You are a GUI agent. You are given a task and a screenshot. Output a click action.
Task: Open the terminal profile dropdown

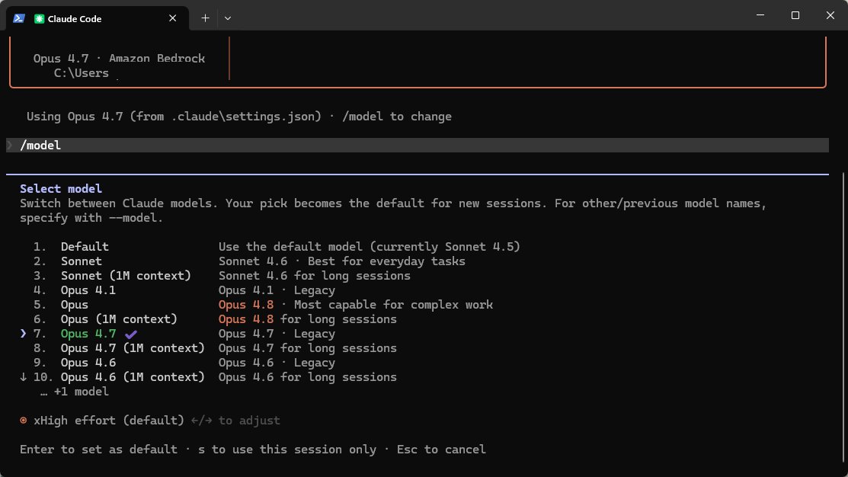(x=228, y=18)
